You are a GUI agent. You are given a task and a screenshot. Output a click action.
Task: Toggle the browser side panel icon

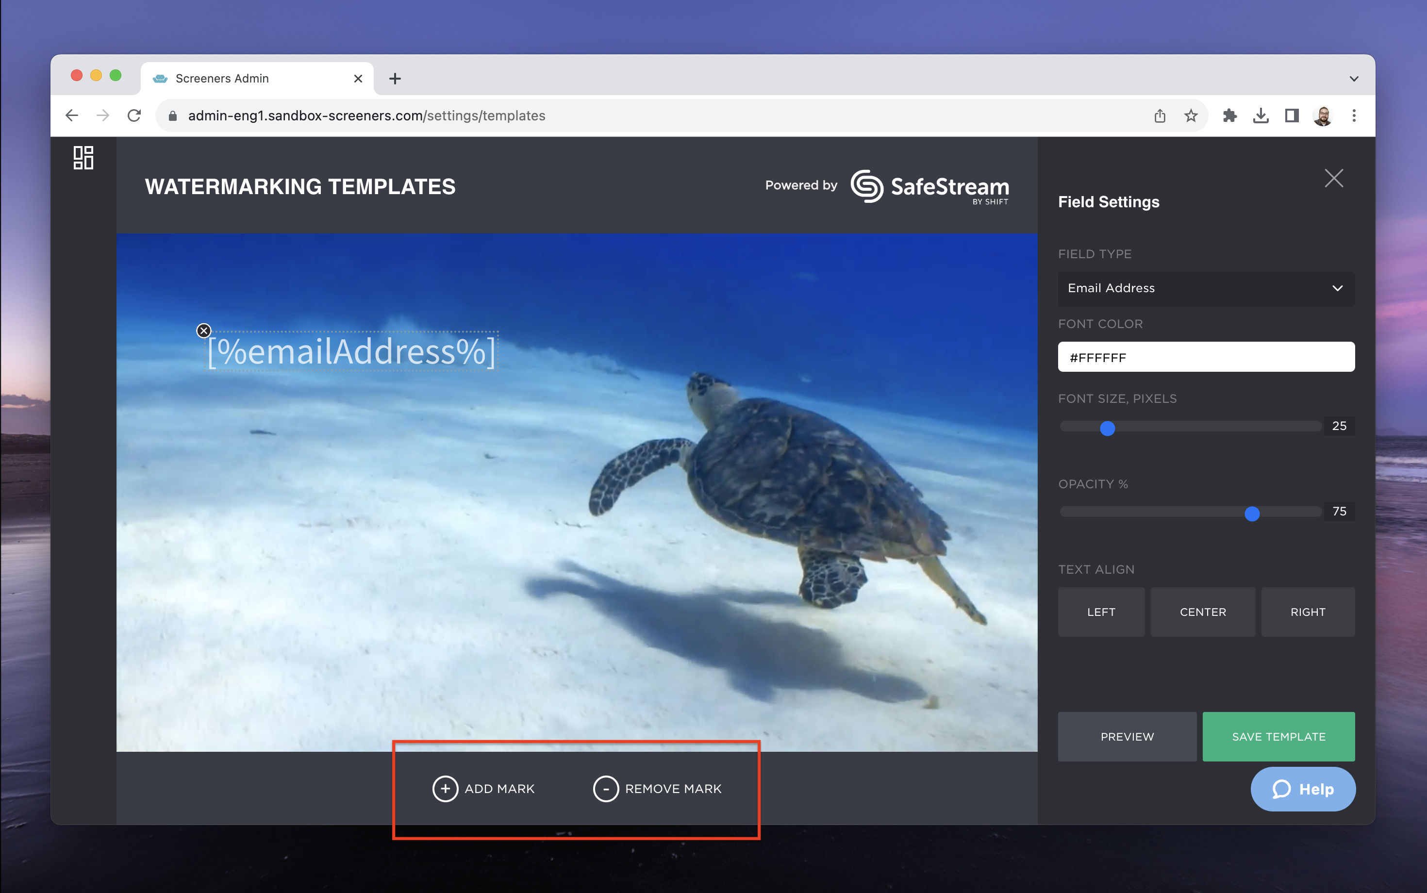coord(1292,116)
